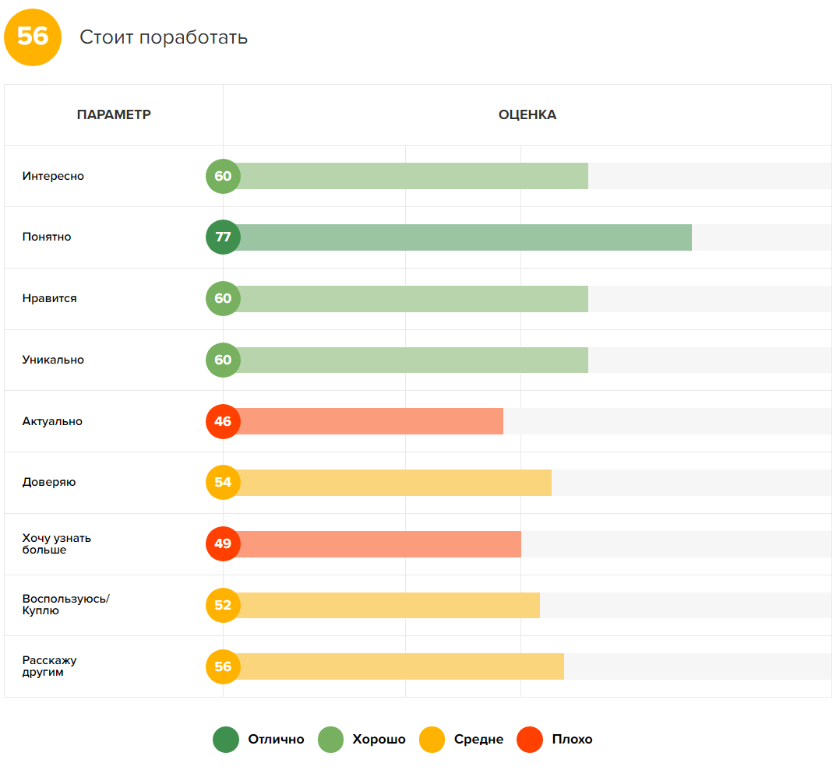The height and width of the screenshot is (770, 836).
Task: Click the Понятно progress bar
Action: click(464, 237)
